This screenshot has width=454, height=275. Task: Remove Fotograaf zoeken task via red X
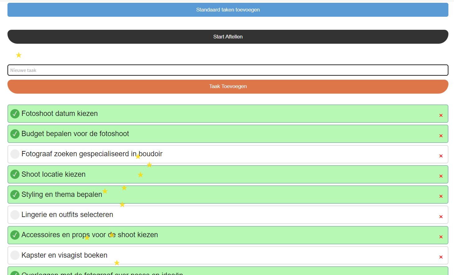[x=441, y=156]
